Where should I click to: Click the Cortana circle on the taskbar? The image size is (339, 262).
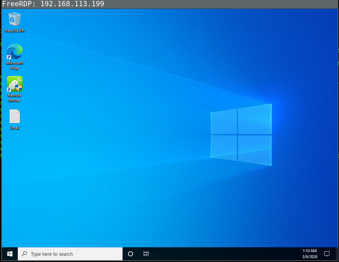tap(130, 254)
